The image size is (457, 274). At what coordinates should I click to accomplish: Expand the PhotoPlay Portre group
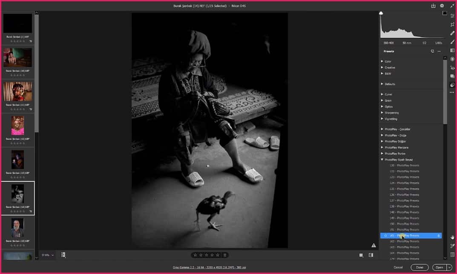point(382,154)
